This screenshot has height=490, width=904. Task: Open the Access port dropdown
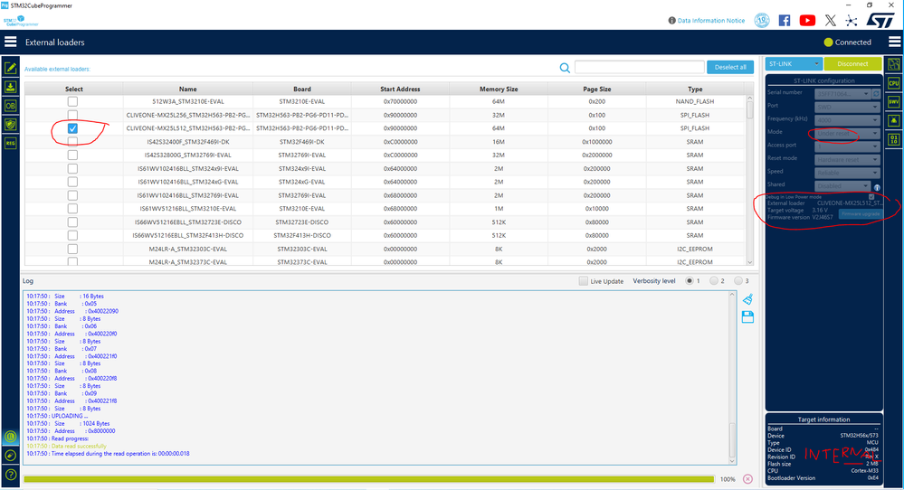848,146
